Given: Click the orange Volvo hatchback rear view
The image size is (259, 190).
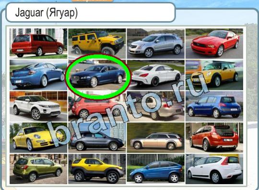Looking at the screenshot, I should click(x=214, y=138).
